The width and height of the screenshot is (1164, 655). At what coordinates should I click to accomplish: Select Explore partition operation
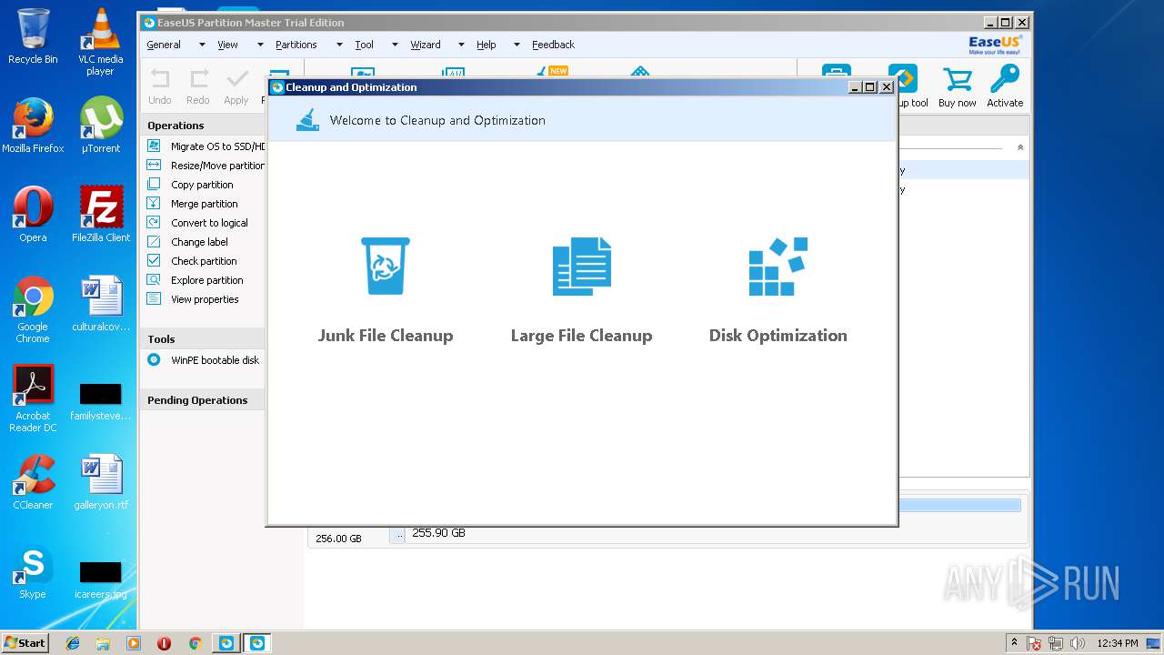pyautogui.click(x=195, y=280)
